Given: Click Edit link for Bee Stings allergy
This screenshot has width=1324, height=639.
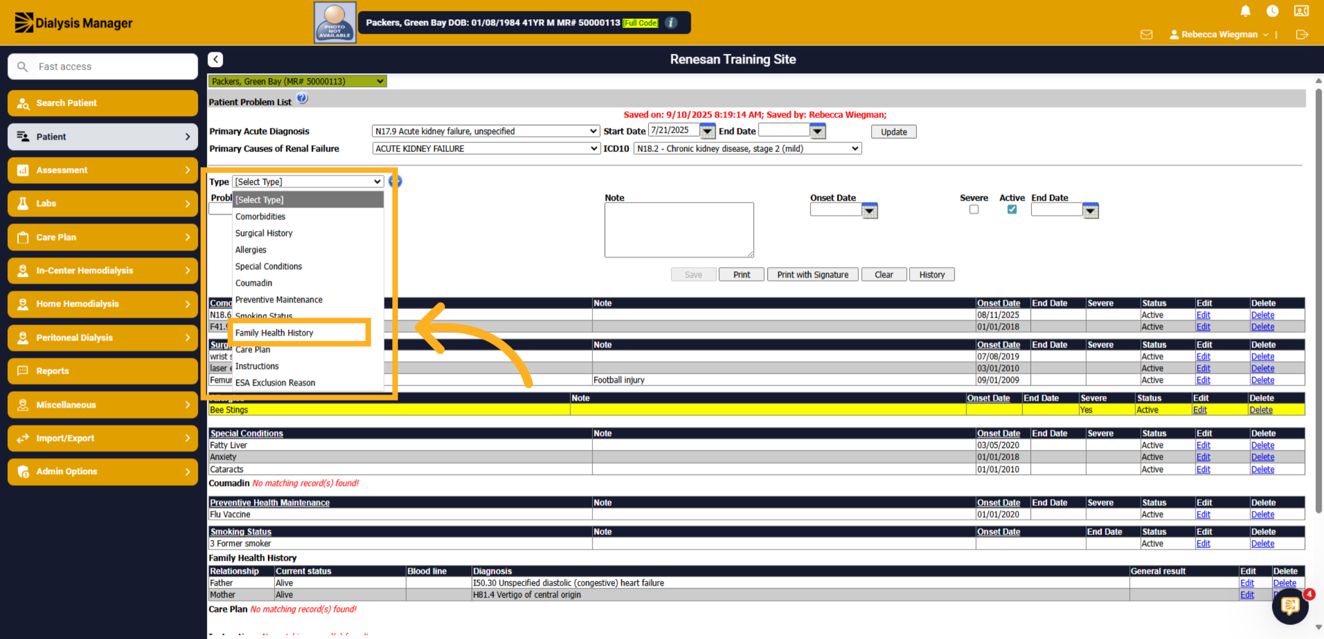Looking at the screenshot, I should 1200,410.
